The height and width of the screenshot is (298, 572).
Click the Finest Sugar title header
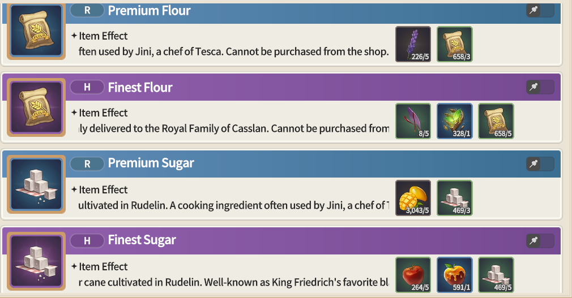pyautogui.click(x=142, y=240)
